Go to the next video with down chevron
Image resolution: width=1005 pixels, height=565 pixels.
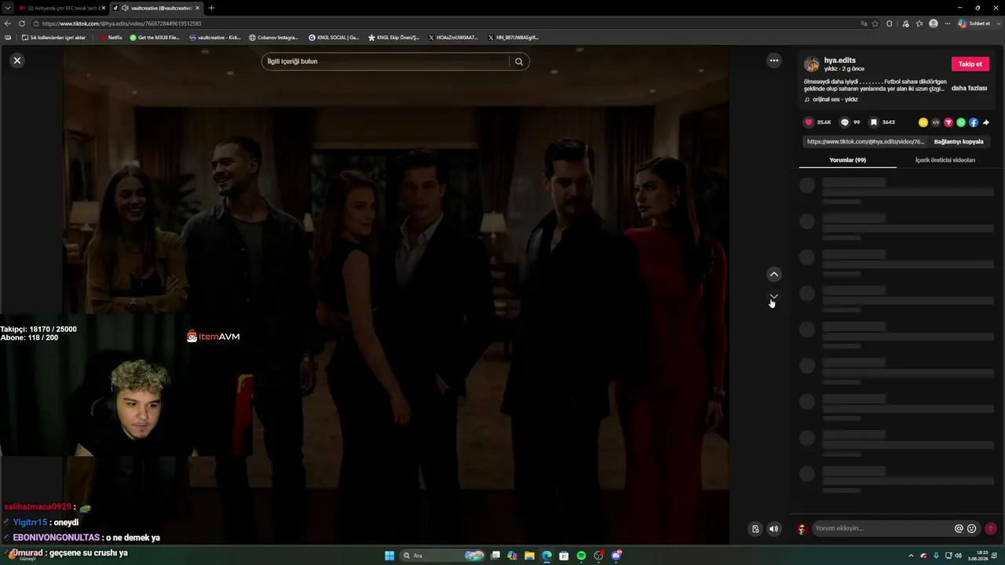click(x=774, y=297)
